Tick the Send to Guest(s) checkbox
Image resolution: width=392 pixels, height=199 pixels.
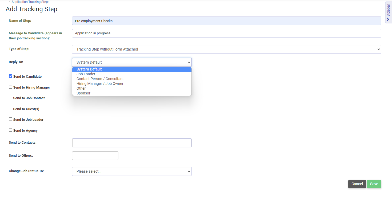[11, 109]
